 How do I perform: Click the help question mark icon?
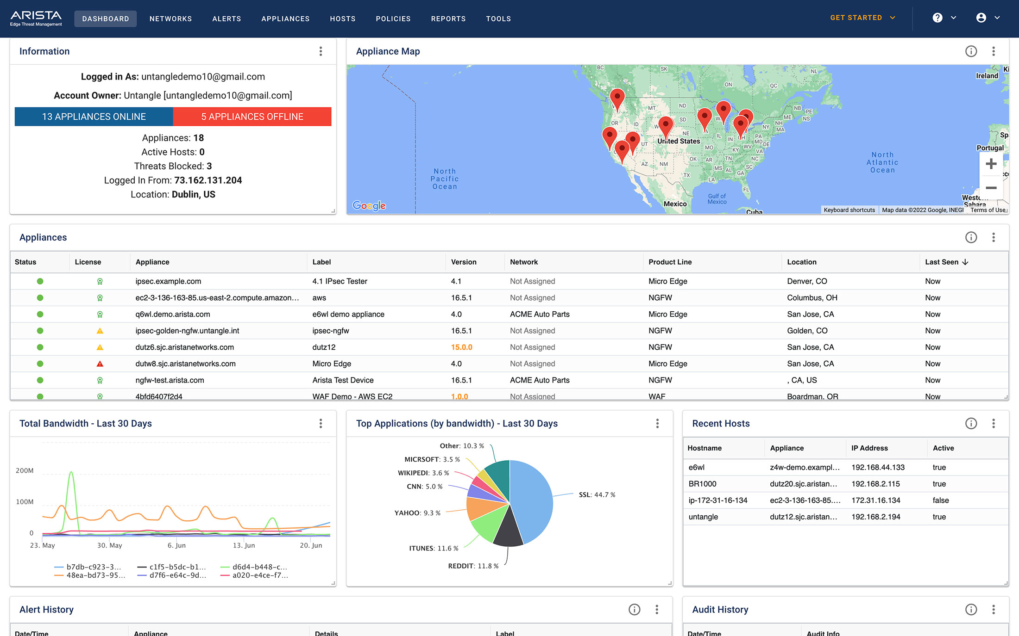coord(937,18)
